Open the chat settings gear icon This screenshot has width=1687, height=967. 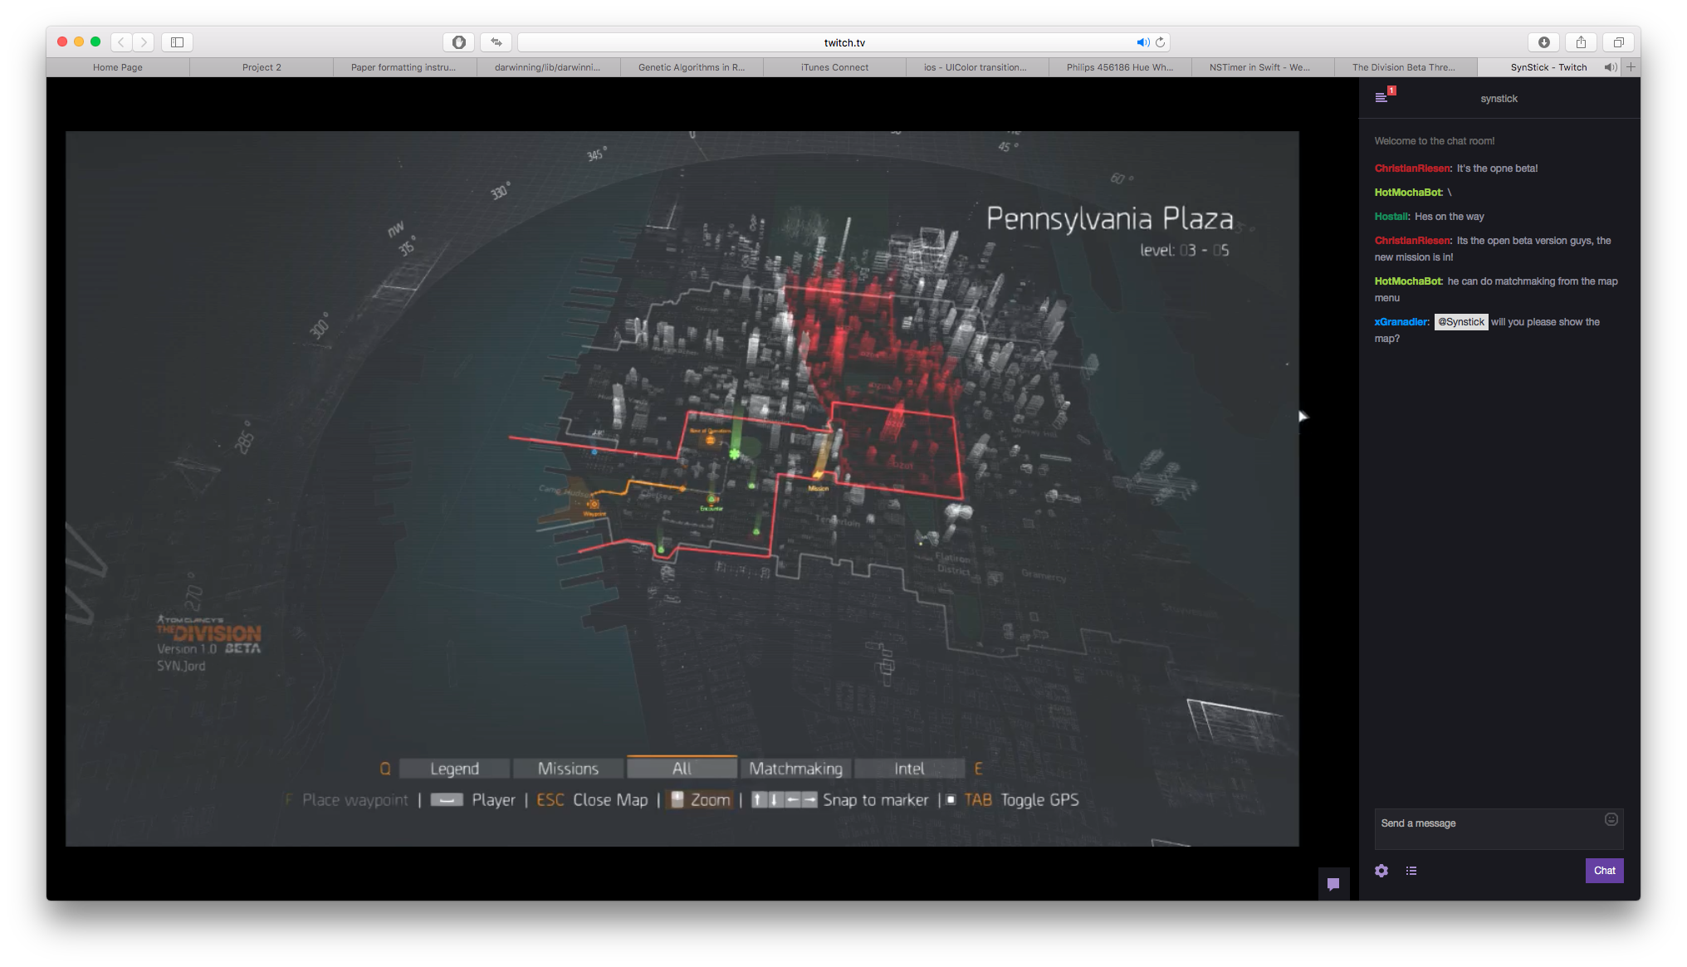pos(1381,871)
